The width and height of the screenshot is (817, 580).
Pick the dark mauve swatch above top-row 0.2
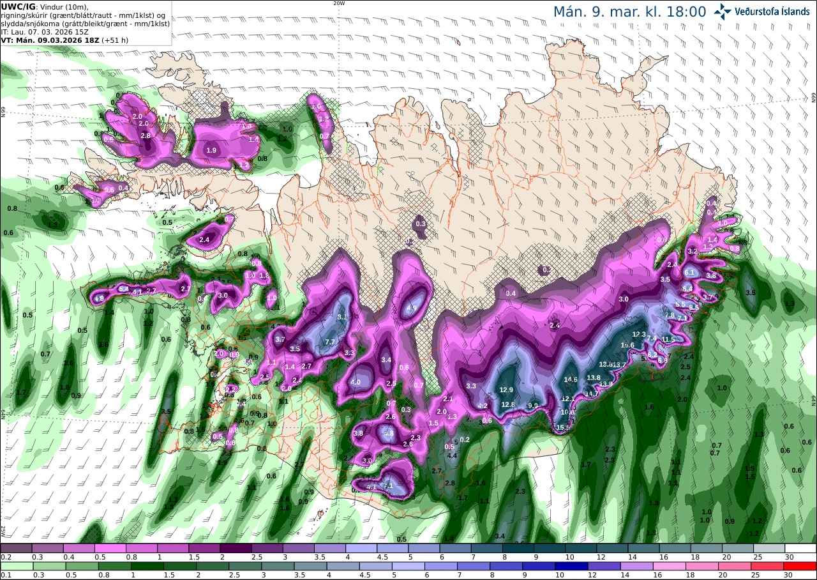pyautogui.click(x=16, y=548)
